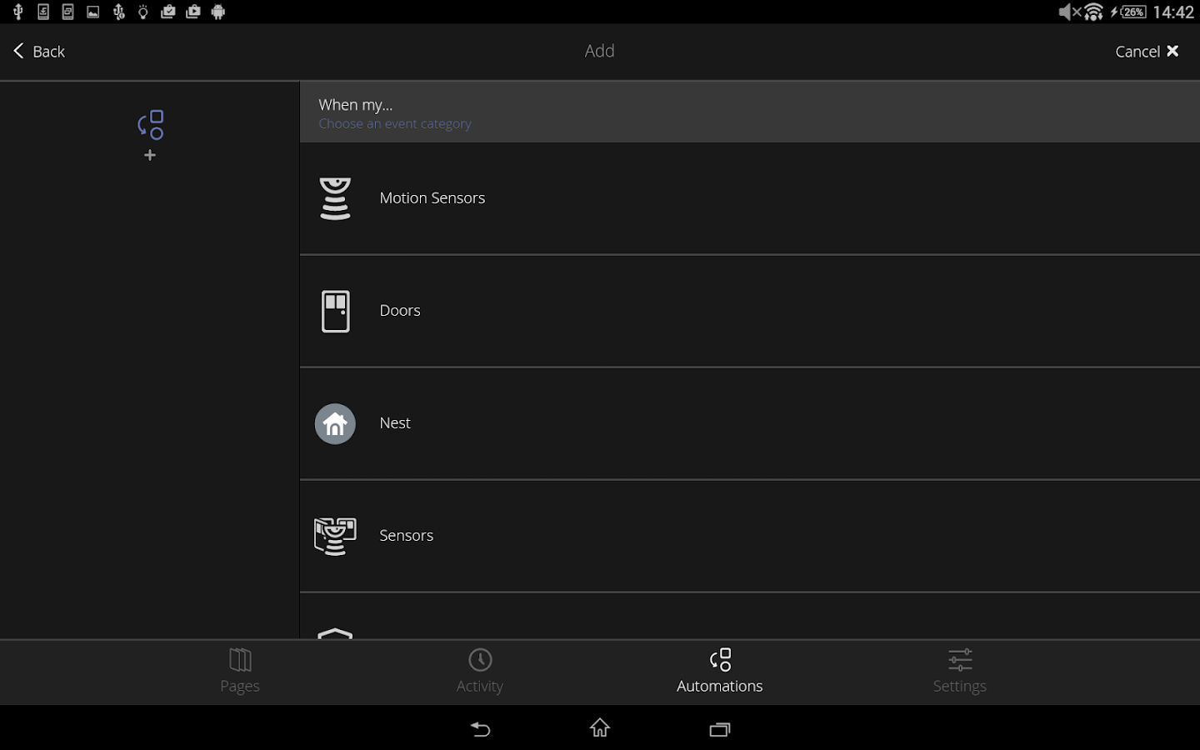Select the Sensors list entry
The height and width of the screenshot is (750, 1200).
point(750,536)
